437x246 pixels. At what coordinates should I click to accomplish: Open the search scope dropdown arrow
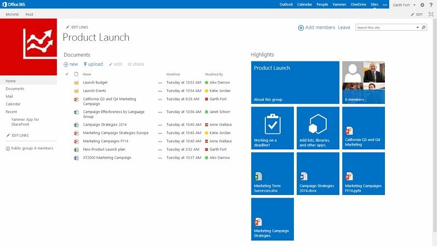point(417,27)
